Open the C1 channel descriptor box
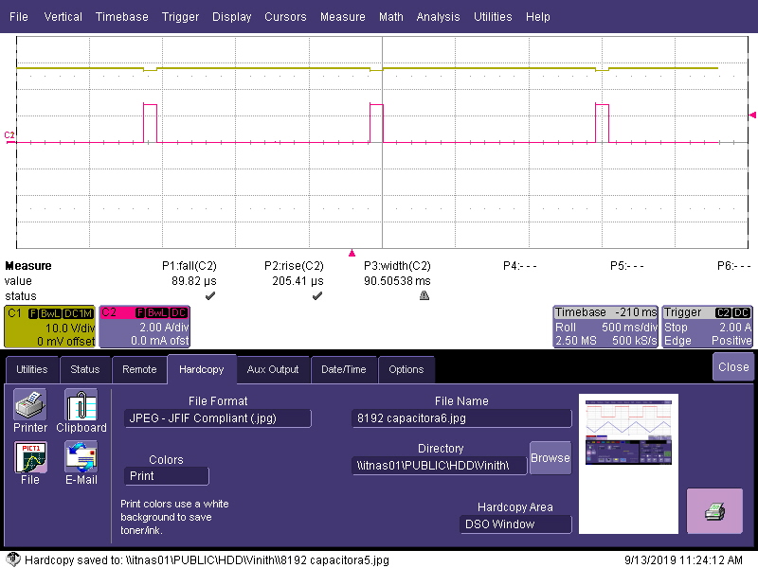 pos(50,327)
